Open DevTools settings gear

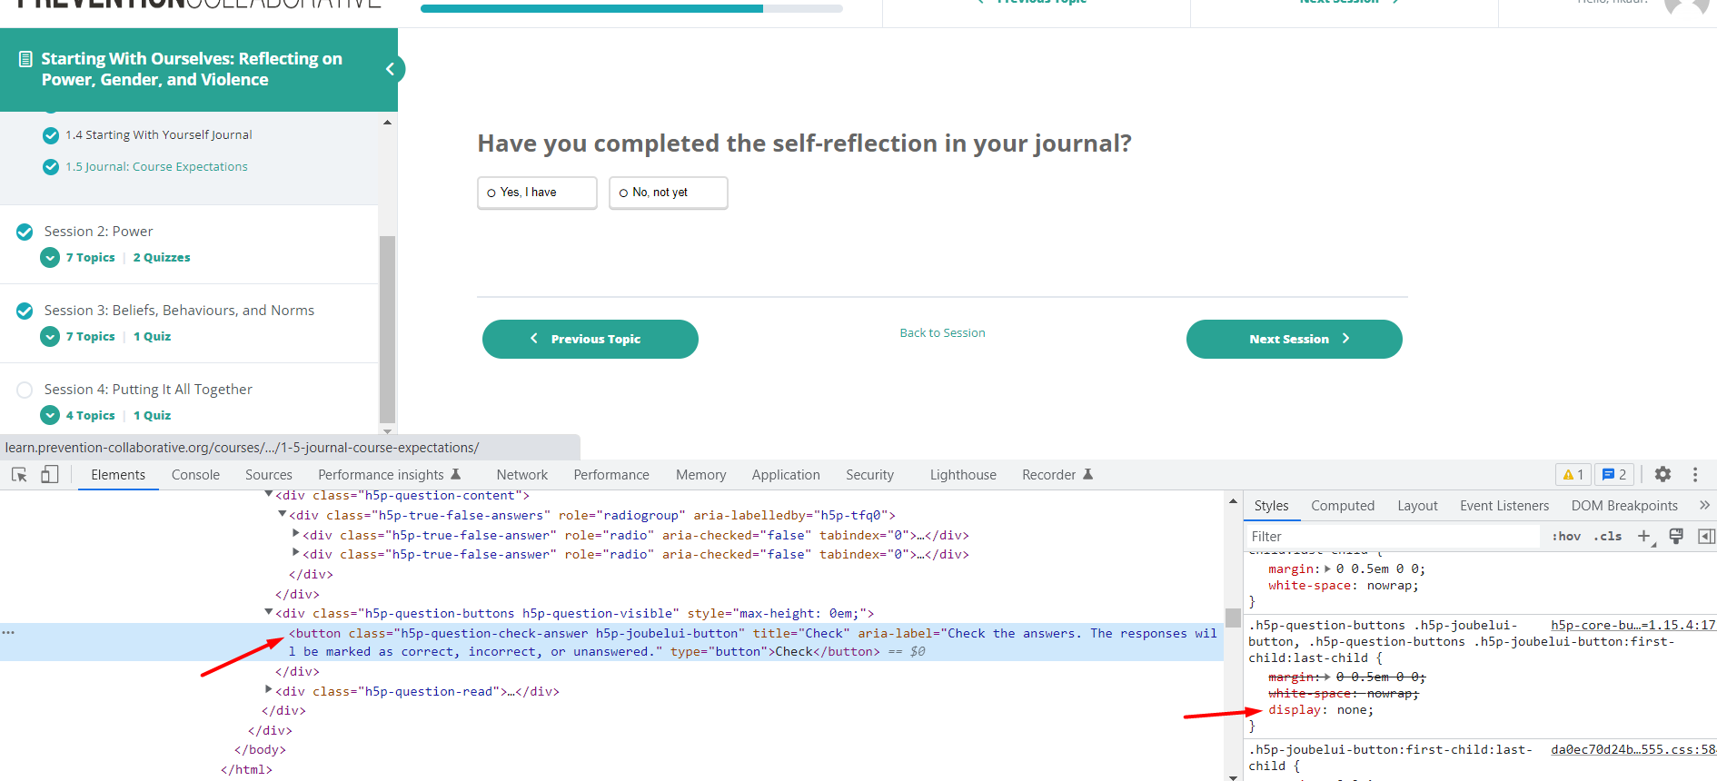(1662, 474)
